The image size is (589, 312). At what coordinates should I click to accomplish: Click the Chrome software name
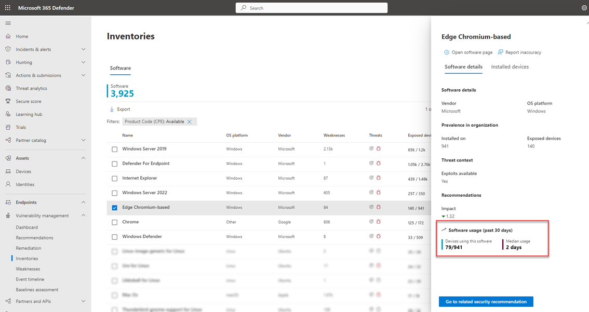(x=130, y=222)
